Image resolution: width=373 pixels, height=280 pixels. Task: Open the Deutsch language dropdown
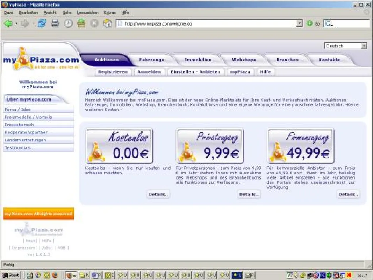tap(346, 46)
